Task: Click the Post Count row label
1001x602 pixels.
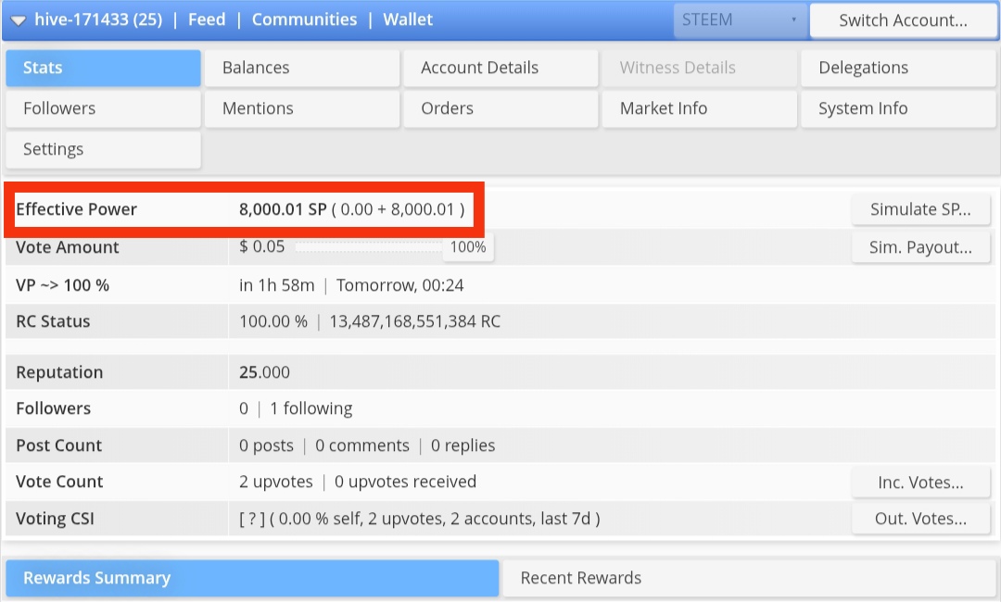Action: click(x=58, y=445)
